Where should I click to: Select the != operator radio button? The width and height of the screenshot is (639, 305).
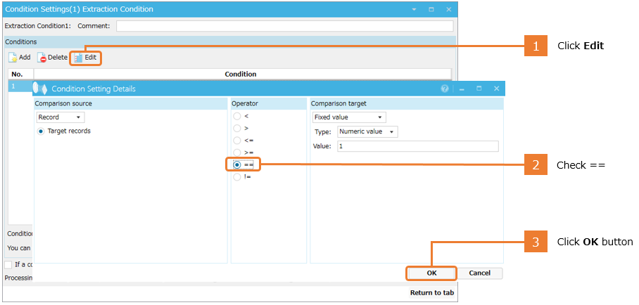click(237, 177)
